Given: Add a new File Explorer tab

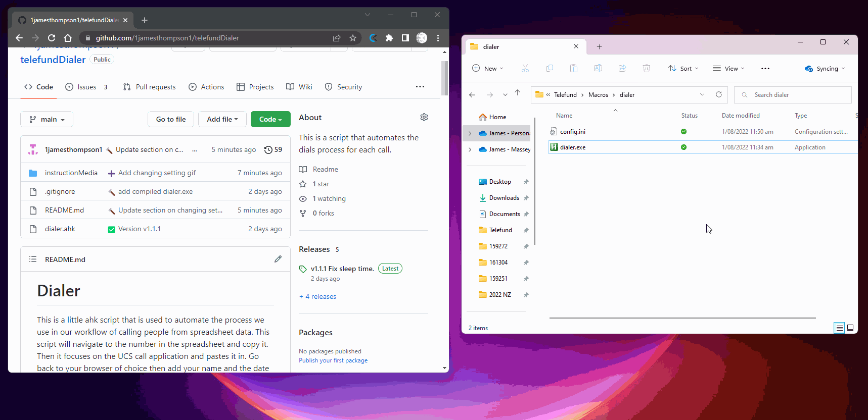Looking at the screenshot, I should coord(599,46).
